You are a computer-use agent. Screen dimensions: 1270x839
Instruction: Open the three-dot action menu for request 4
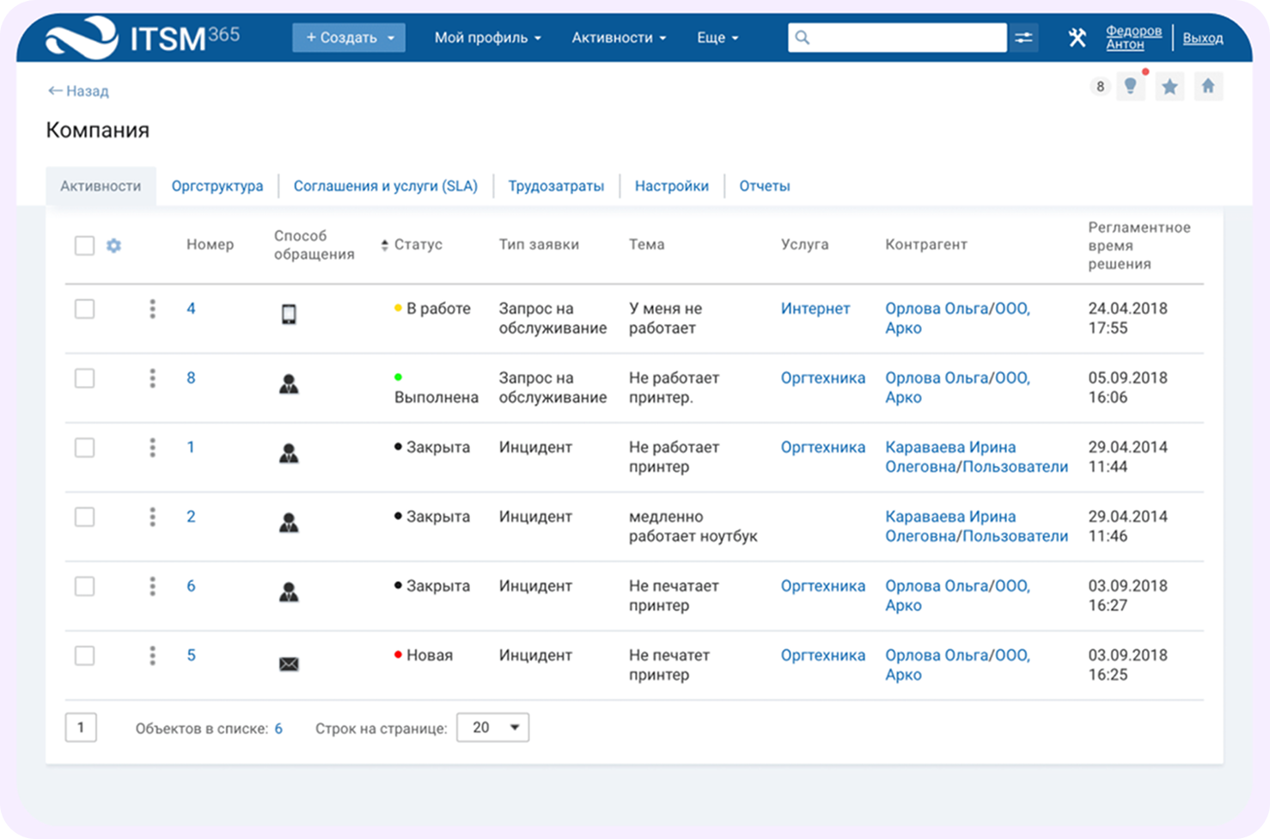(x=152, y=308)
